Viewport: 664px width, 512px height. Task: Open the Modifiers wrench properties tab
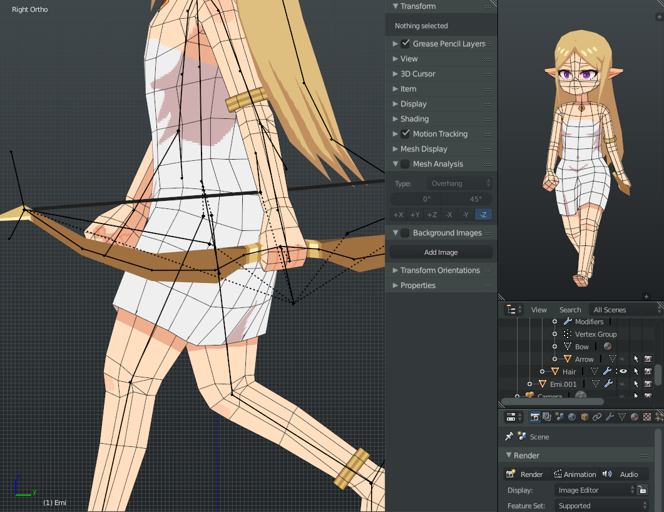[x=610, y=417]
